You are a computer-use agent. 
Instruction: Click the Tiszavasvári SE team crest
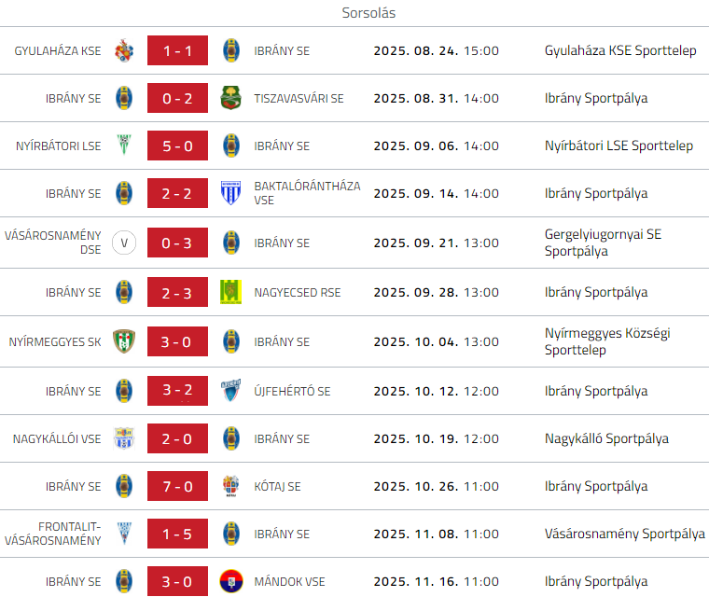(231, 98)
